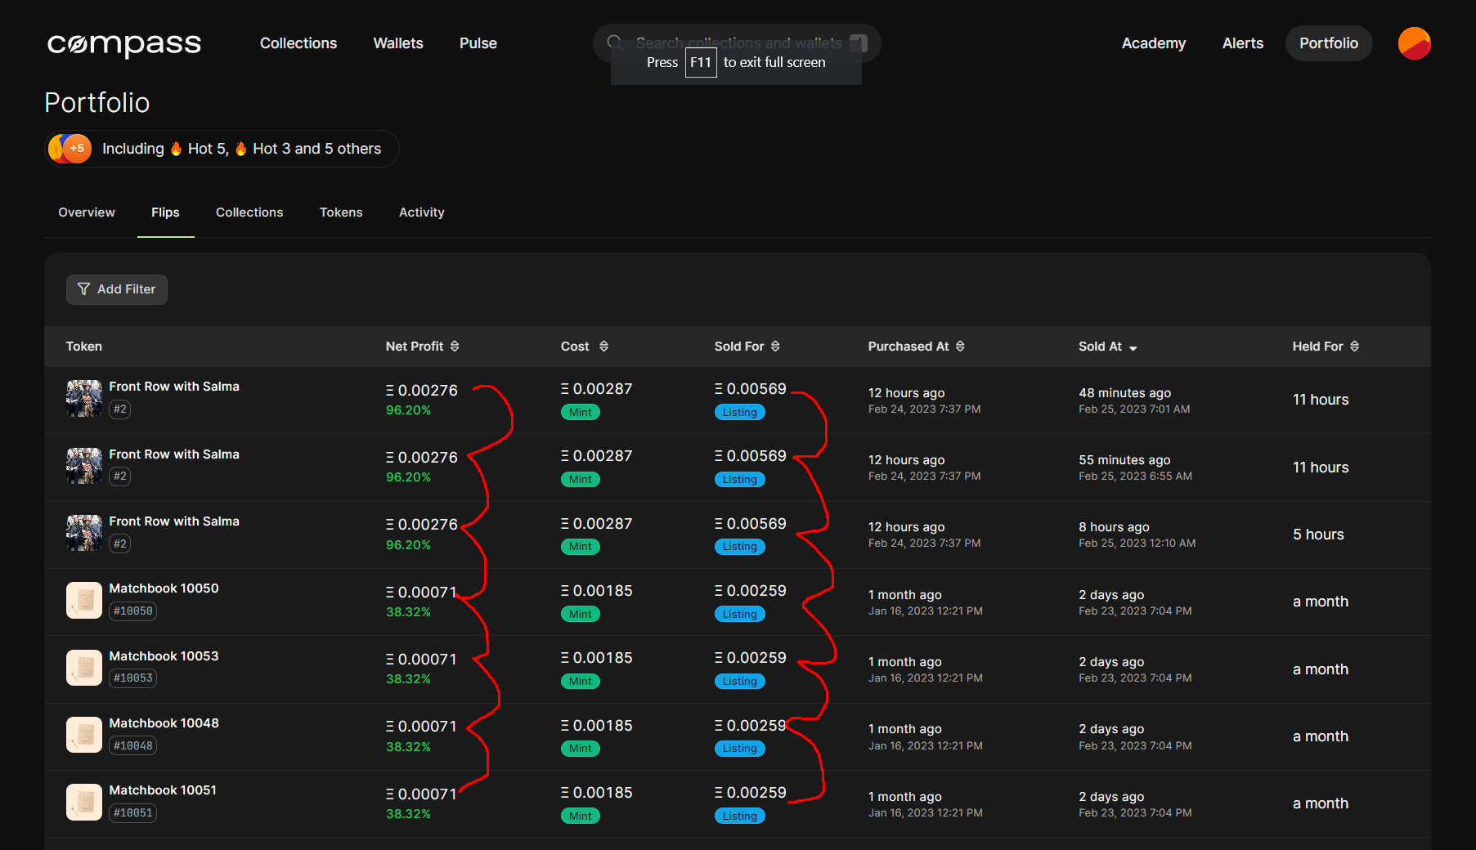Open the Add Filter dropdown

point(117,289)
